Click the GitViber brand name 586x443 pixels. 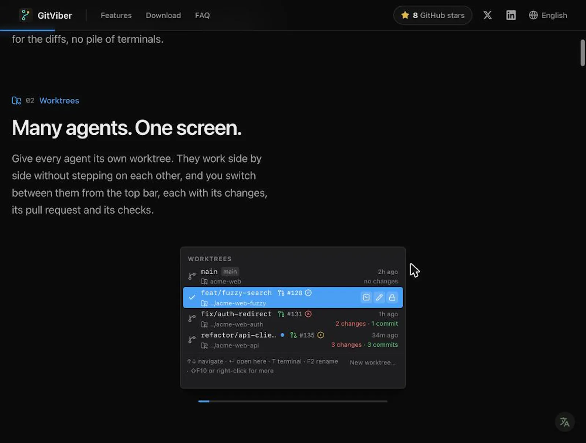[x=55, y=15]
